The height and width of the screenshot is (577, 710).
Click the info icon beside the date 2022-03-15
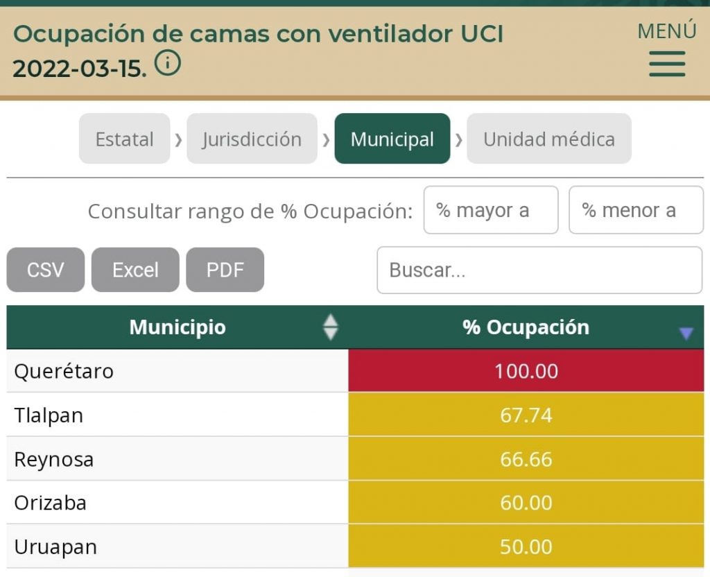pyautogui.click(x=166, y=64)
